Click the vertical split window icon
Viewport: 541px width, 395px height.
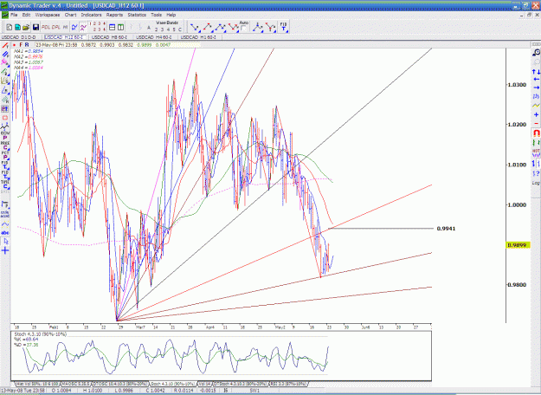click(x=121, y=27)
